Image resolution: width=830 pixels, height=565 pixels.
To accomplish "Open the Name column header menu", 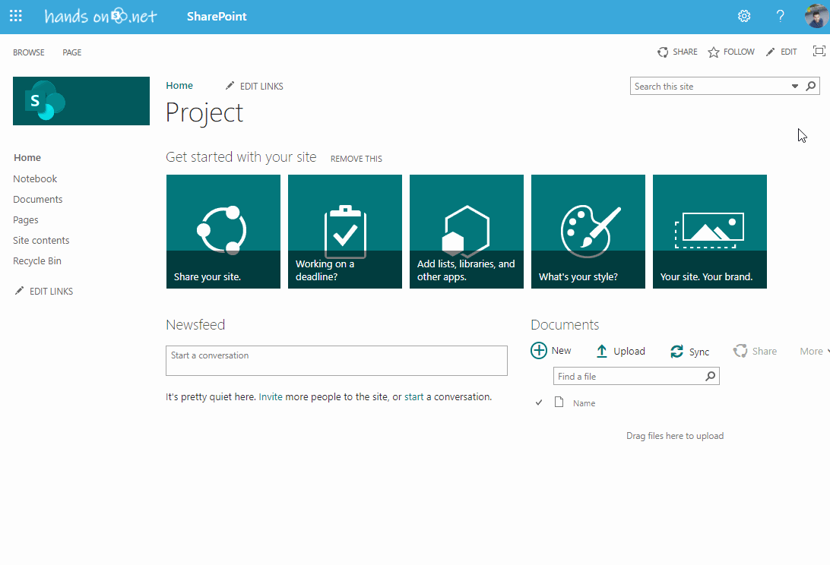I will 584,402.
